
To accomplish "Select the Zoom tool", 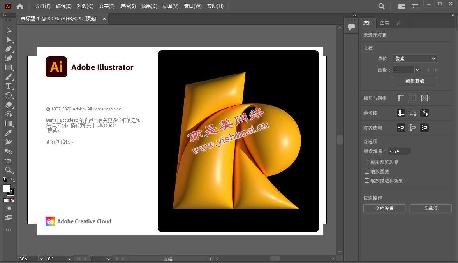I will pyautogui.click(x=9, y=170).
